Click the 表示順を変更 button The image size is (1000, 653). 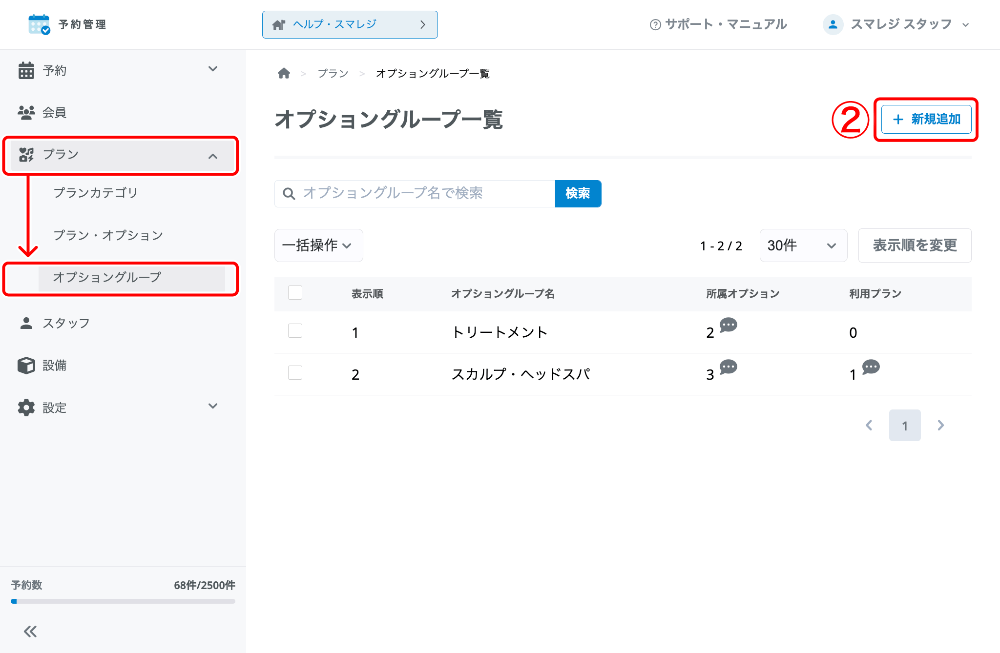pos(915,245)
